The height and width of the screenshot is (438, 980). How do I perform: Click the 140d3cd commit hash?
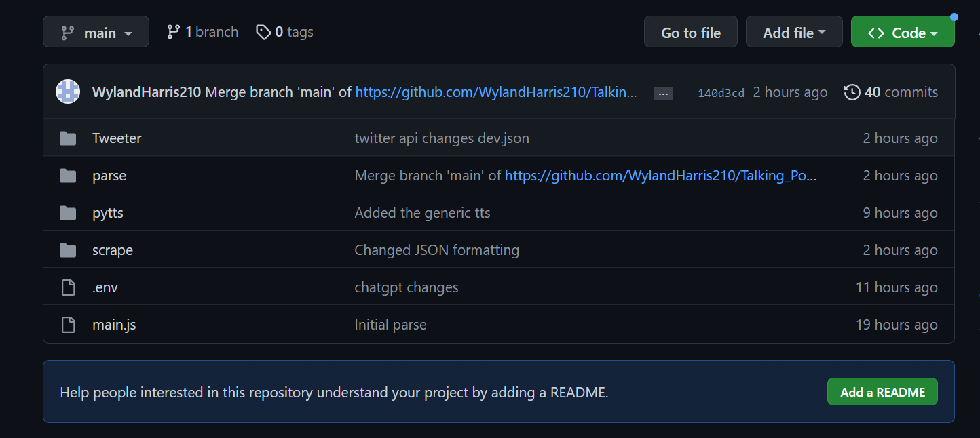pos(721,93)
